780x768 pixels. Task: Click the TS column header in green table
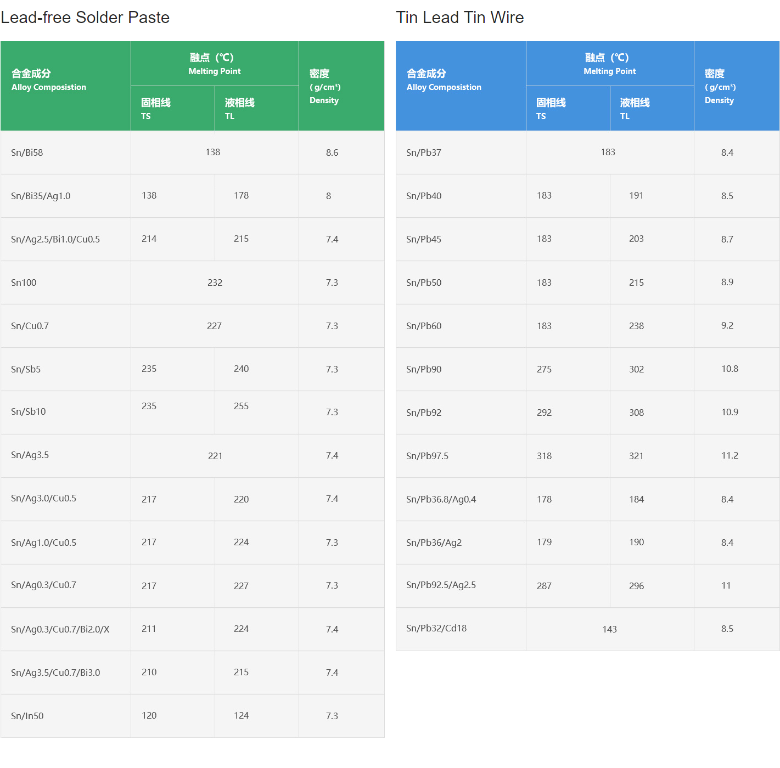click(155, 109)
